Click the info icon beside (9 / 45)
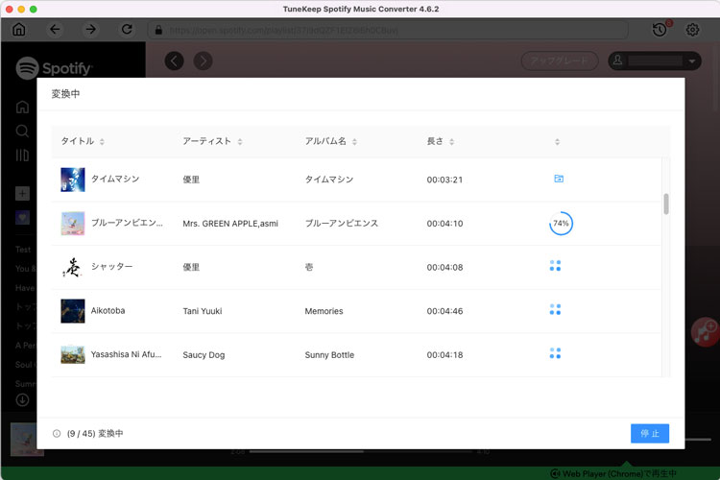The width and height of the screenshot is (720, 480). pyautogui.click(x=57, y=433)
